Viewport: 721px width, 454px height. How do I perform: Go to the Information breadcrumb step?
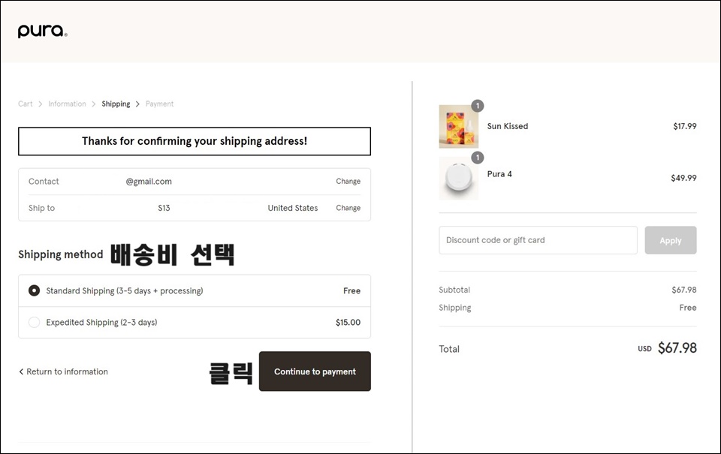click(67, 104)
